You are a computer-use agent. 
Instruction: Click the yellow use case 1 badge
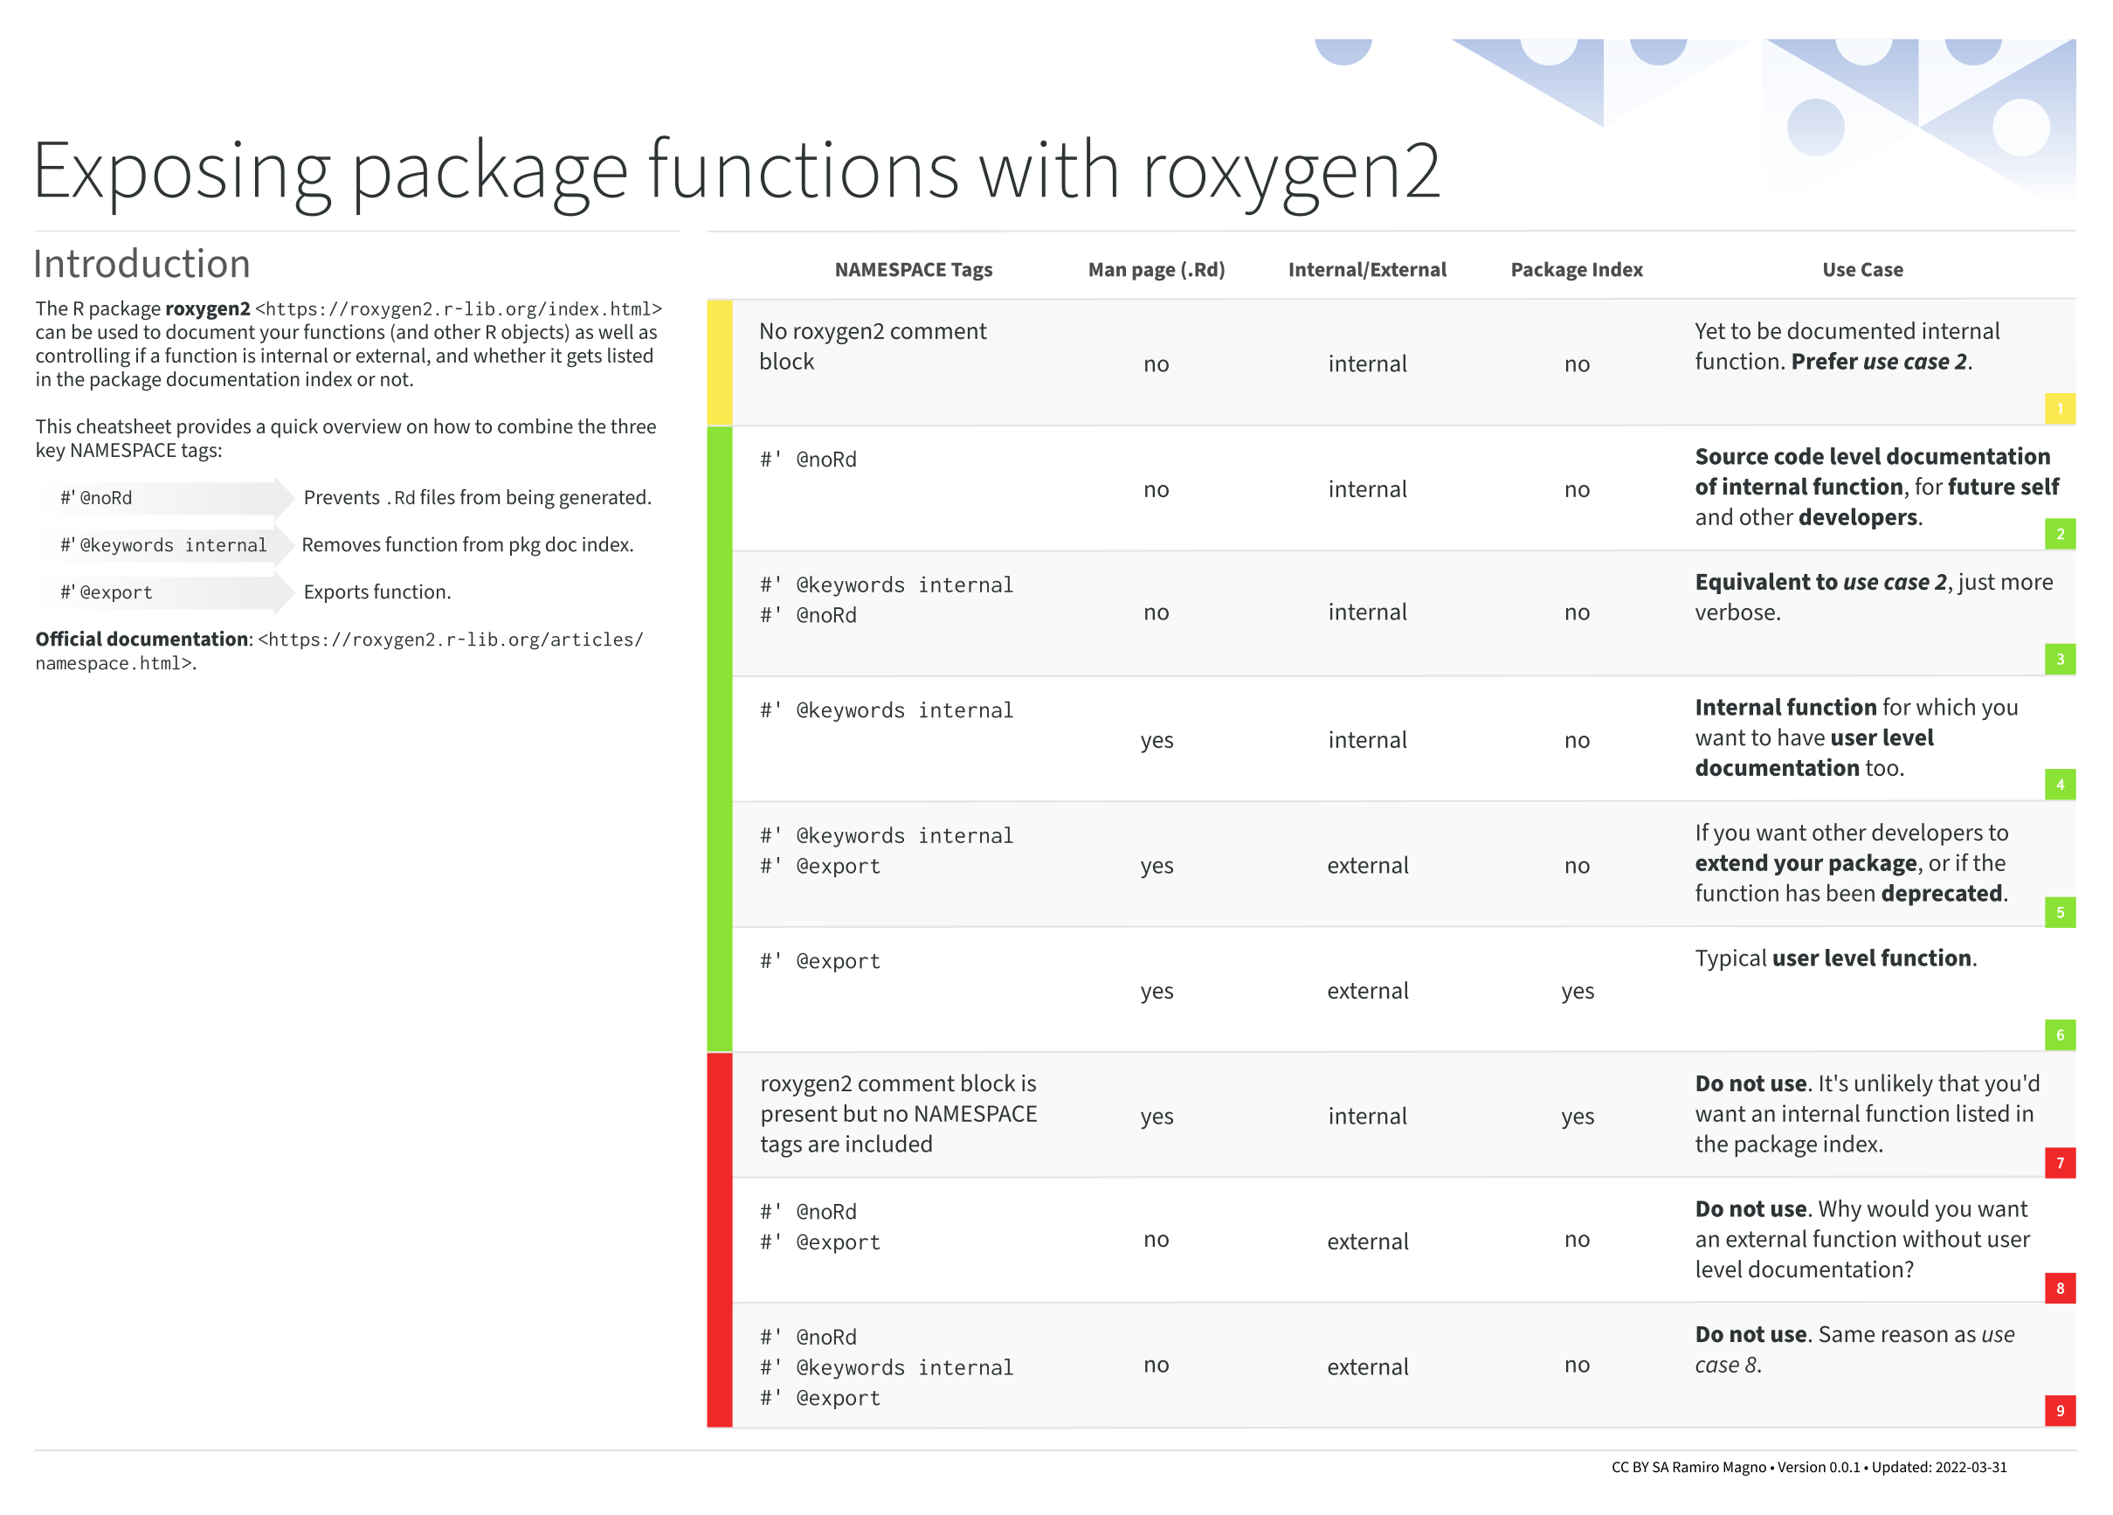click(x=2059, y=408)
